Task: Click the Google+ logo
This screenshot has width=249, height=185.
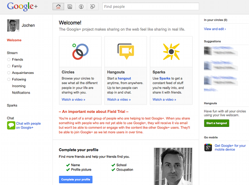Action: pos(22,7)
